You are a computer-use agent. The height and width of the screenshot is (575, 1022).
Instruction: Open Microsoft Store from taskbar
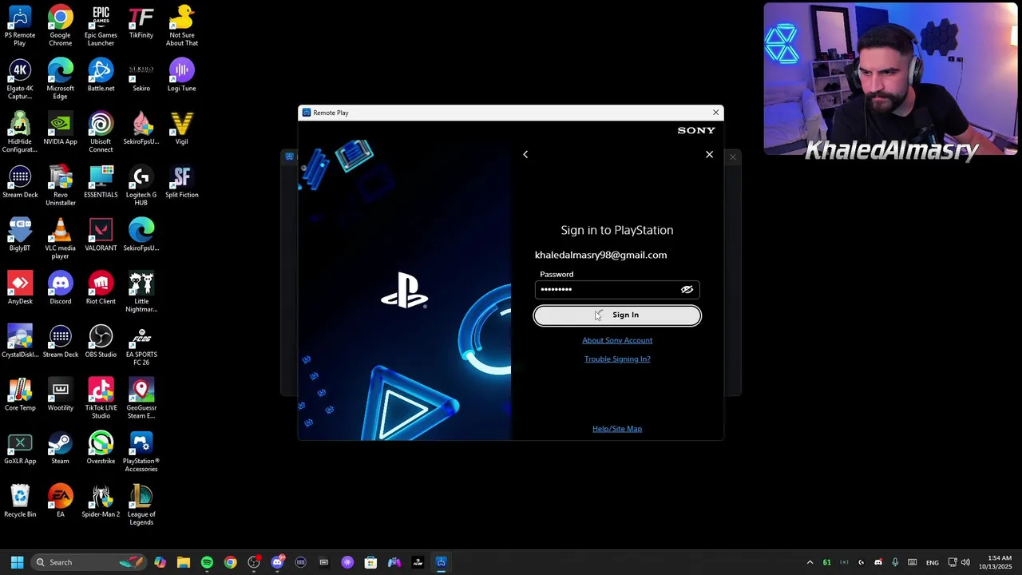pyautogui.click(x=370, y=562)
